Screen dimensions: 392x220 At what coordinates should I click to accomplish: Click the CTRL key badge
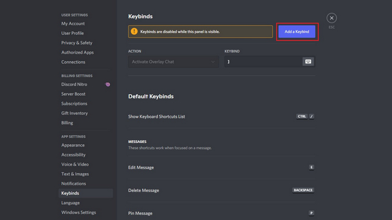coord(302,117)
